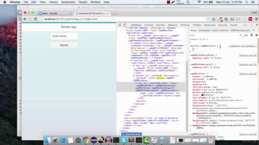Open the inspector-stylesheet:1 link
The image size is (259, 145).
coord(243,46)
